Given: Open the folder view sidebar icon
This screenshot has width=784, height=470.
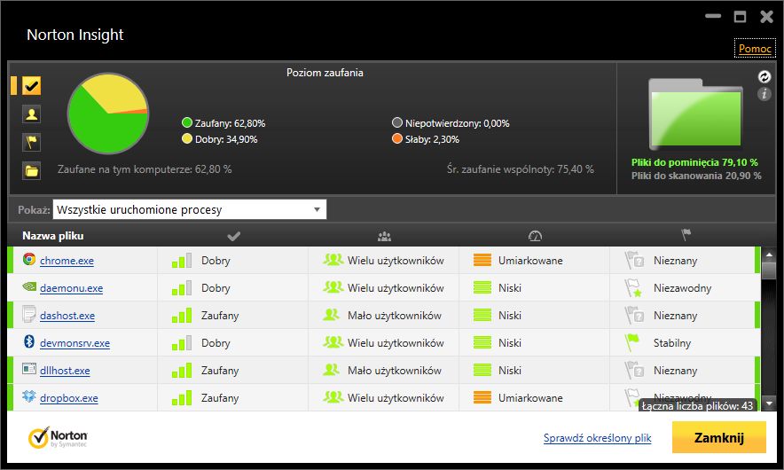Looking at the screenshot, I should coord(32,170).
